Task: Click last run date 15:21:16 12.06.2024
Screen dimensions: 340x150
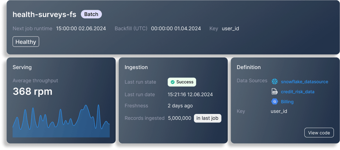Action: click(x=190, y=95)
